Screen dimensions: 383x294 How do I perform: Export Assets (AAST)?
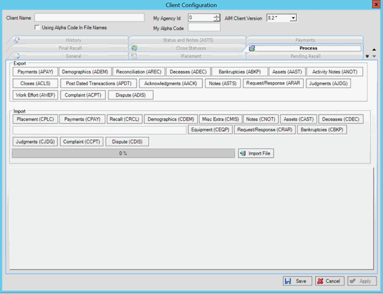click(287, 72)
